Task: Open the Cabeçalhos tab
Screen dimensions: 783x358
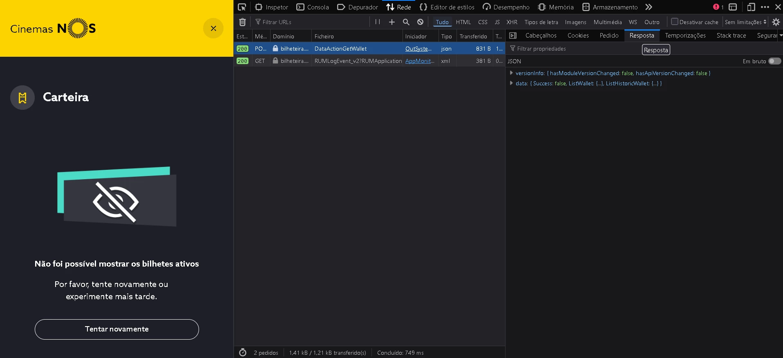Action: tap(541, 36)
